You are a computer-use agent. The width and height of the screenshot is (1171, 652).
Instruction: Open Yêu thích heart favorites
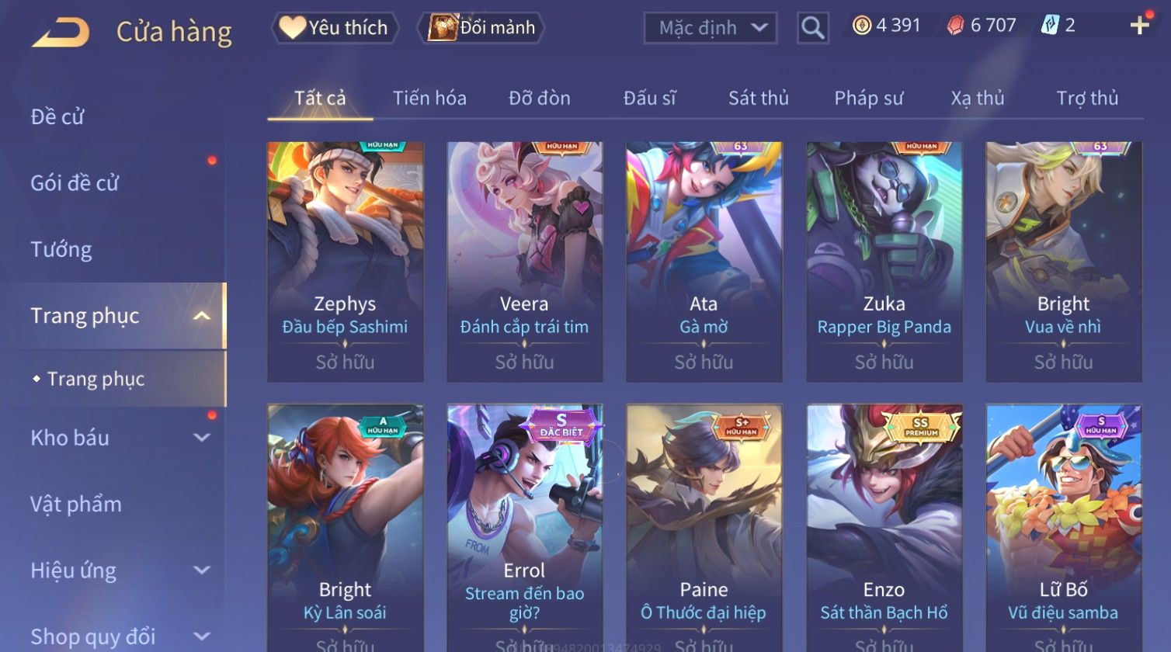pyautogui.click(x=334, y=28)
